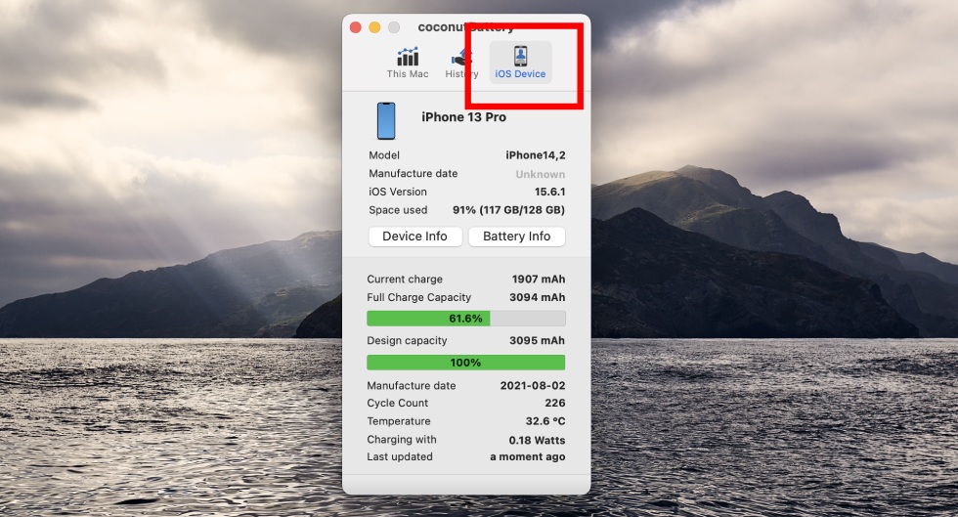Select charging value 0.18 Watts
The image size is (958, 517).
(x=537, y=440)
